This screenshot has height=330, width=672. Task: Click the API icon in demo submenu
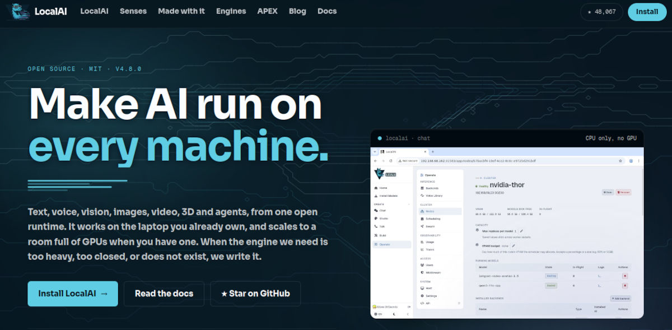422,303
